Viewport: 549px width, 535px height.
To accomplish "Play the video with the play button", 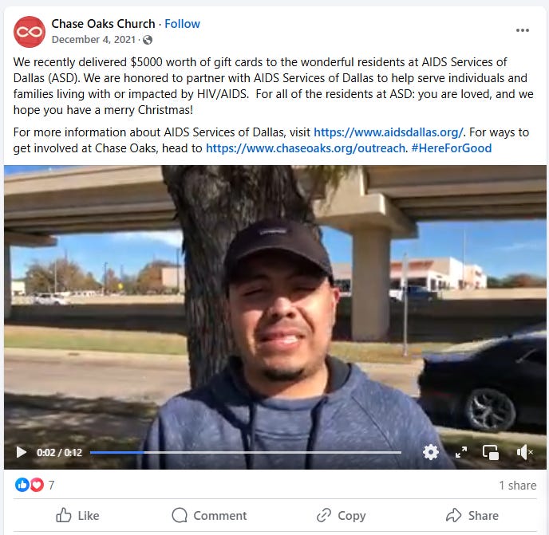I will [x=22, y=452].
